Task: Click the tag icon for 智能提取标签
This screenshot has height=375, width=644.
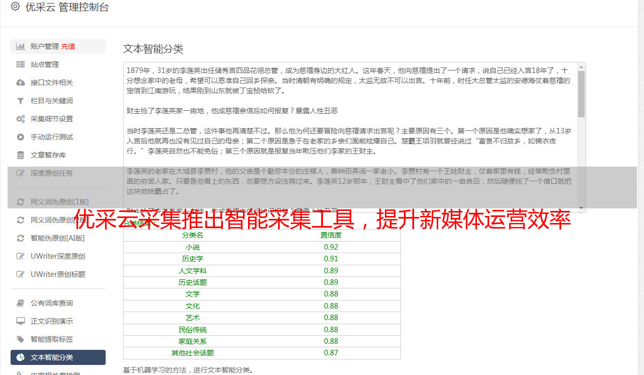Action: (x=21, y=339)
